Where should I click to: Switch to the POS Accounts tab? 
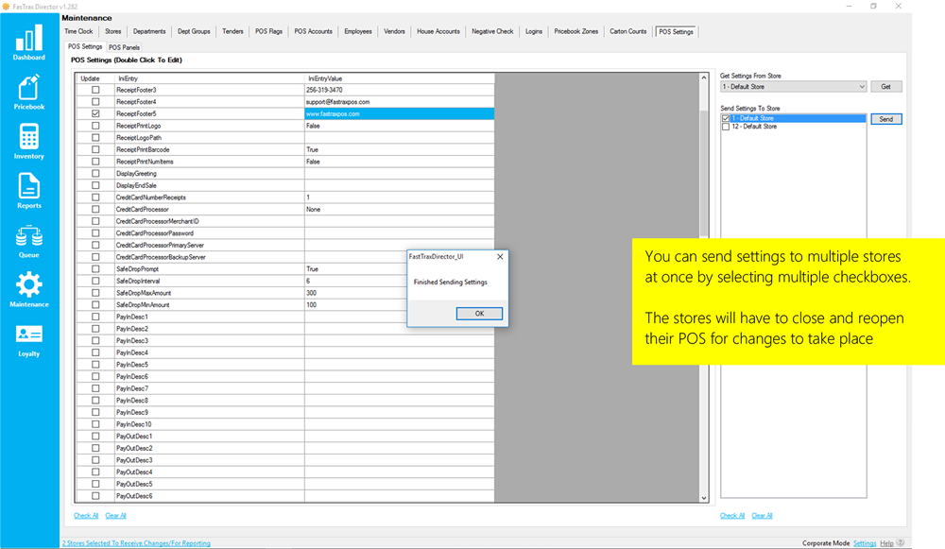point(314,31)
